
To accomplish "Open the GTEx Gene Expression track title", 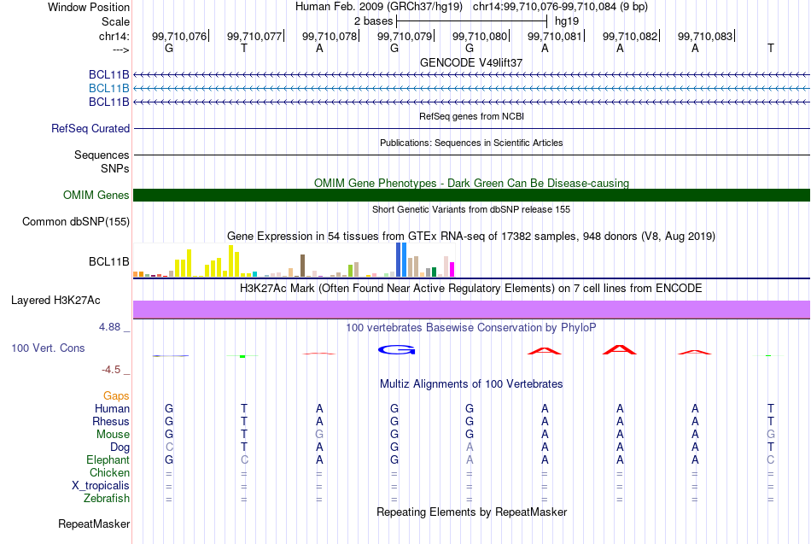I will 471,236.
